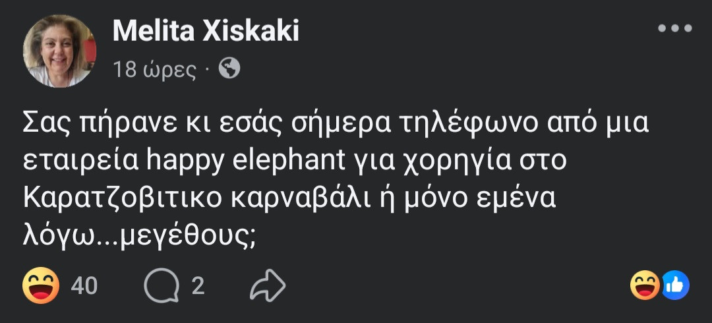Click the Haha emoji beside the 40 count

click(41, 285)
